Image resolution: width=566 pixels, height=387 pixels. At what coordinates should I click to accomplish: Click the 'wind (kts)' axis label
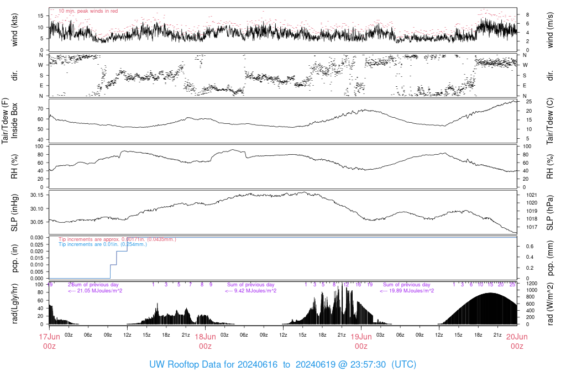coord(14,30)
